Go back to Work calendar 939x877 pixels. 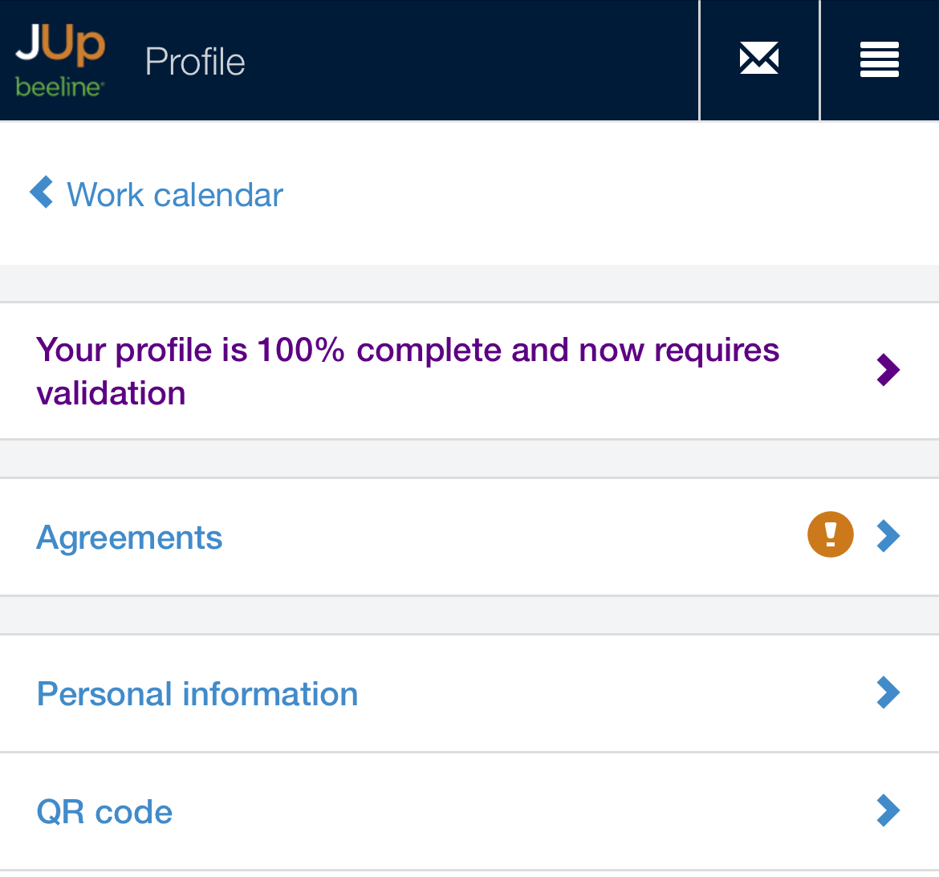(175, 195)
